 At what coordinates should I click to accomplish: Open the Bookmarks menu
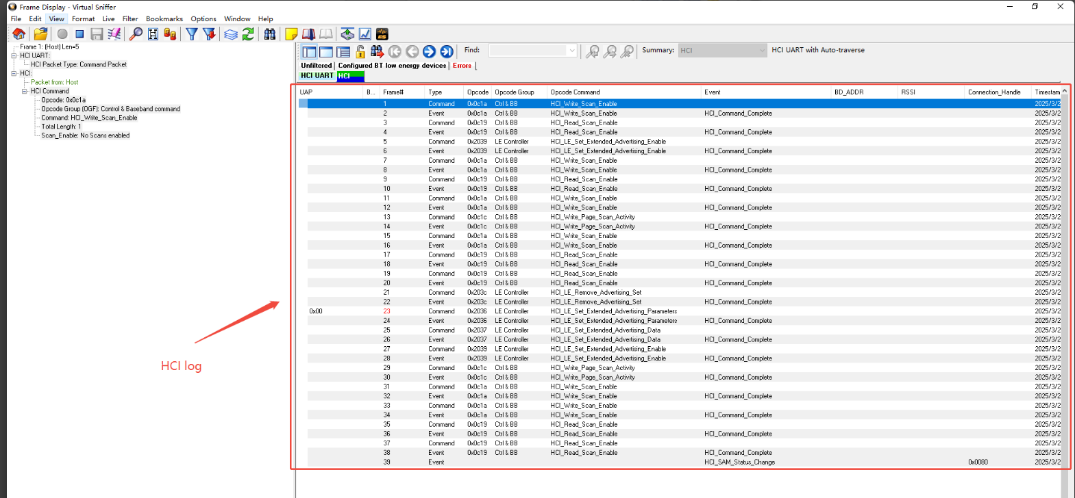tap(164, 18)
